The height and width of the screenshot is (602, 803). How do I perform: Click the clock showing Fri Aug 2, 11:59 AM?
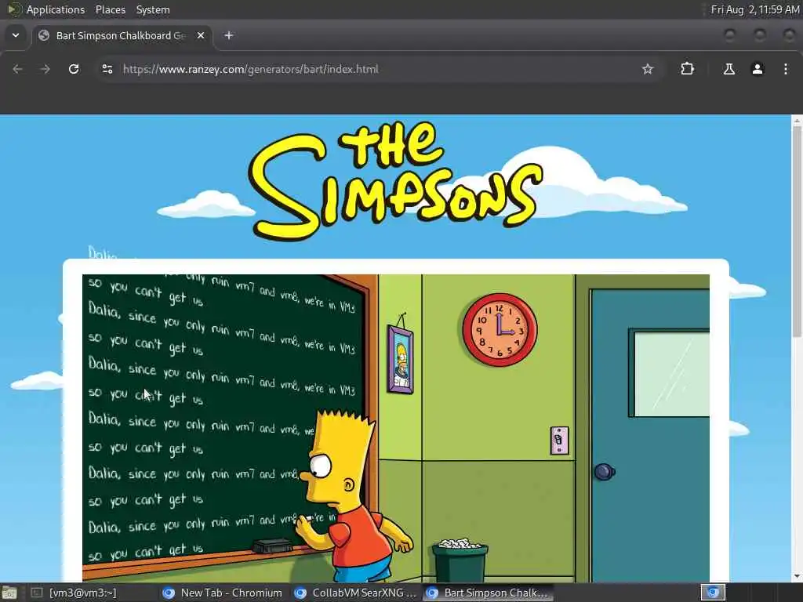[754, 9]
